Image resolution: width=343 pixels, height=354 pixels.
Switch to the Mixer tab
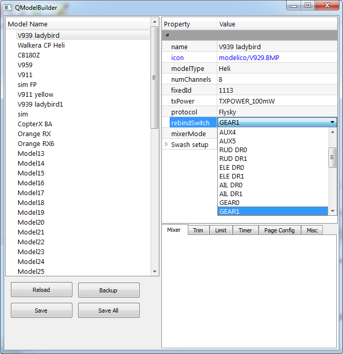[x=174, y=230]
